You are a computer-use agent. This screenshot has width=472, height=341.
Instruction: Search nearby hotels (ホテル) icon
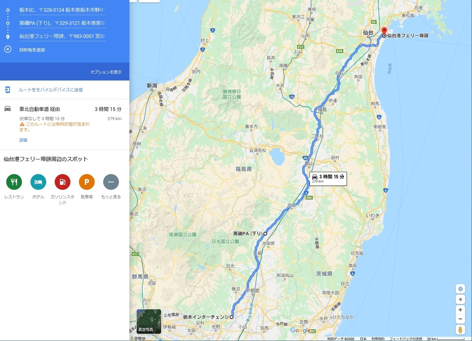38,182
